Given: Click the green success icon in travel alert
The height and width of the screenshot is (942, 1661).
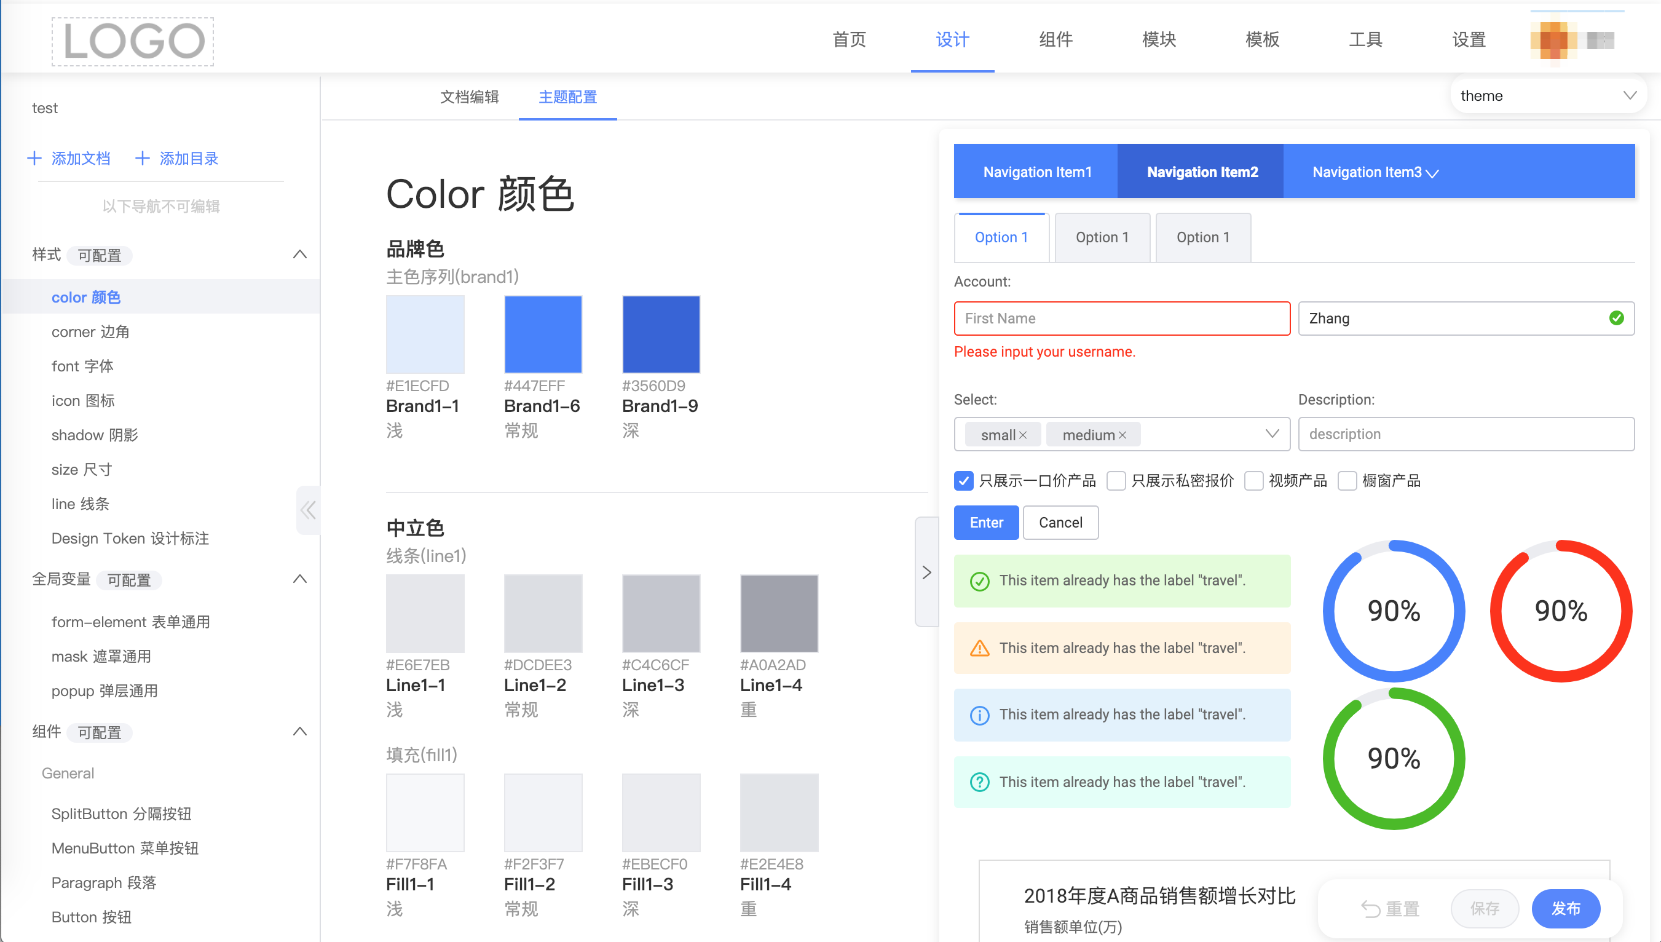Looking at the screenshot, I should click(980, 580).
